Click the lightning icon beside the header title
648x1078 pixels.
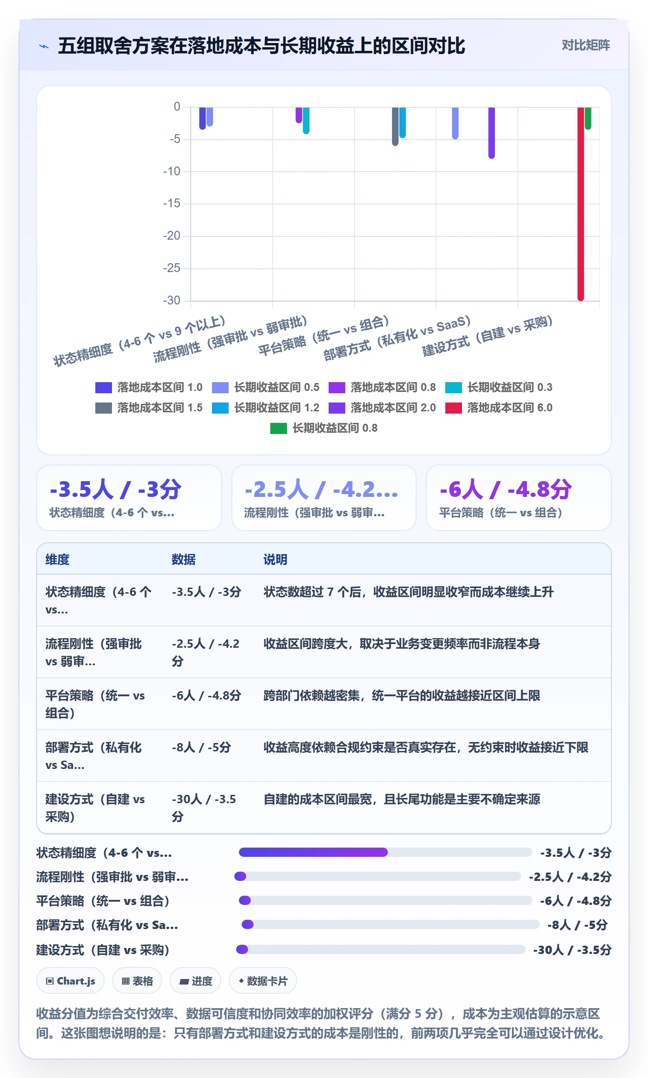(44, 46)
